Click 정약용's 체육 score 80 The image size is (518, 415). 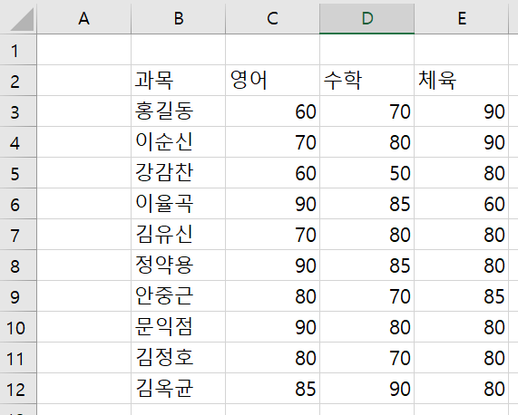click(462, 265)
